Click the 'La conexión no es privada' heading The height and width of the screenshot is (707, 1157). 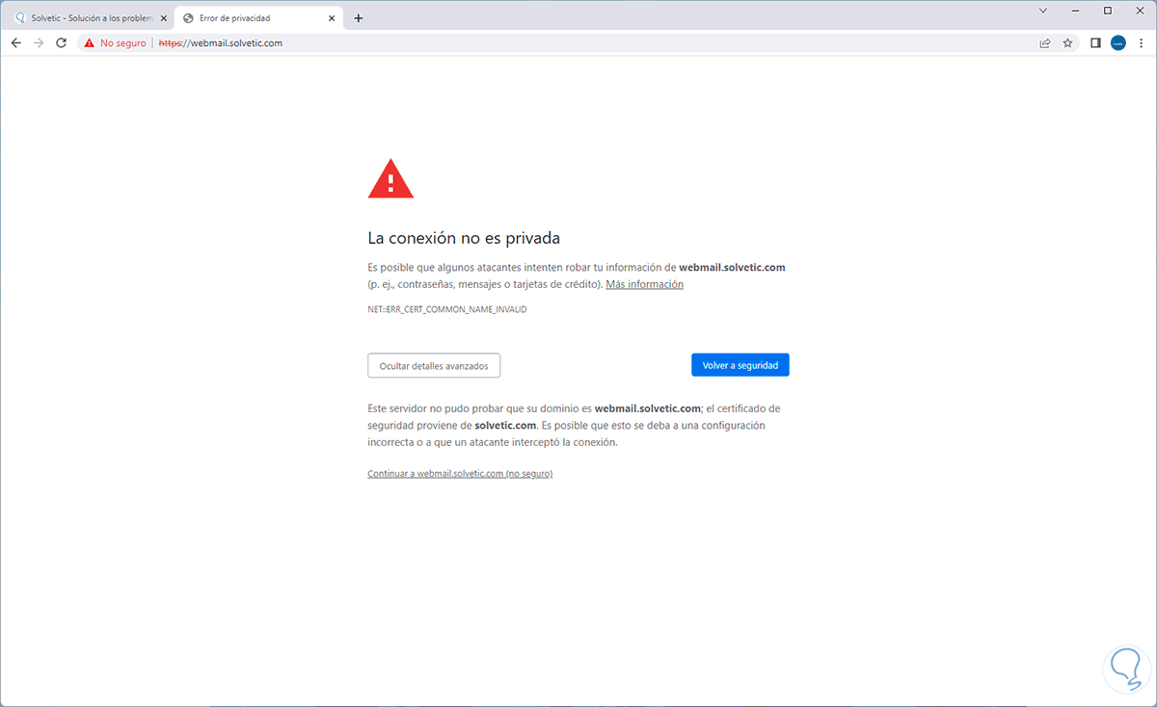(464, 238)
